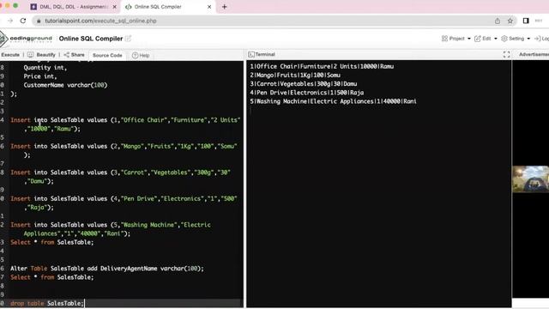Click terminal row '2|Mango|Fruits|1Kg|100|Somu'
Viewport: 549px width, 309px height.
click(x=295, y=75)
